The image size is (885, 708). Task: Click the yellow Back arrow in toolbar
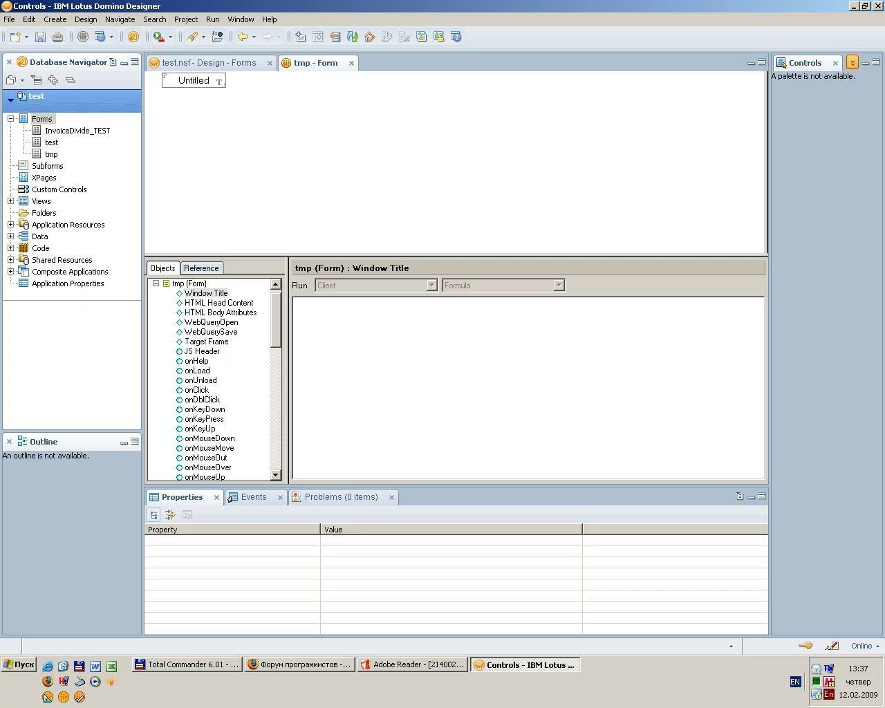tap(243, 37)
